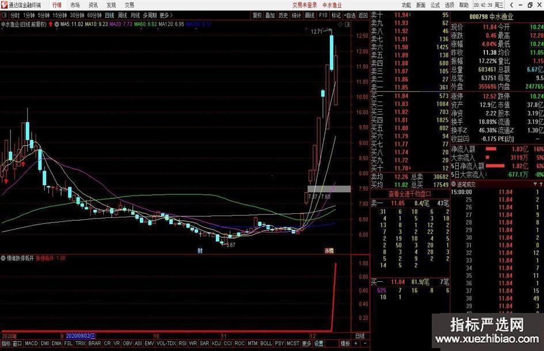Viewport: 544px width, 351px height.
Task: Click the plus zoom-in button at bottom
Action: [356, 344]
